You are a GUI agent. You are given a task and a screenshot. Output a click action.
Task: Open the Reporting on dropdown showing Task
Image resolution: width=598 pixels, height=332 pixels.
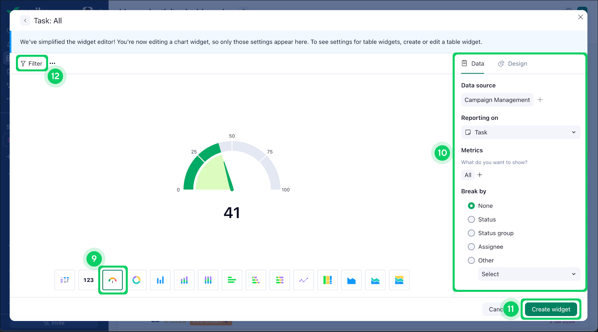point(520,132)
